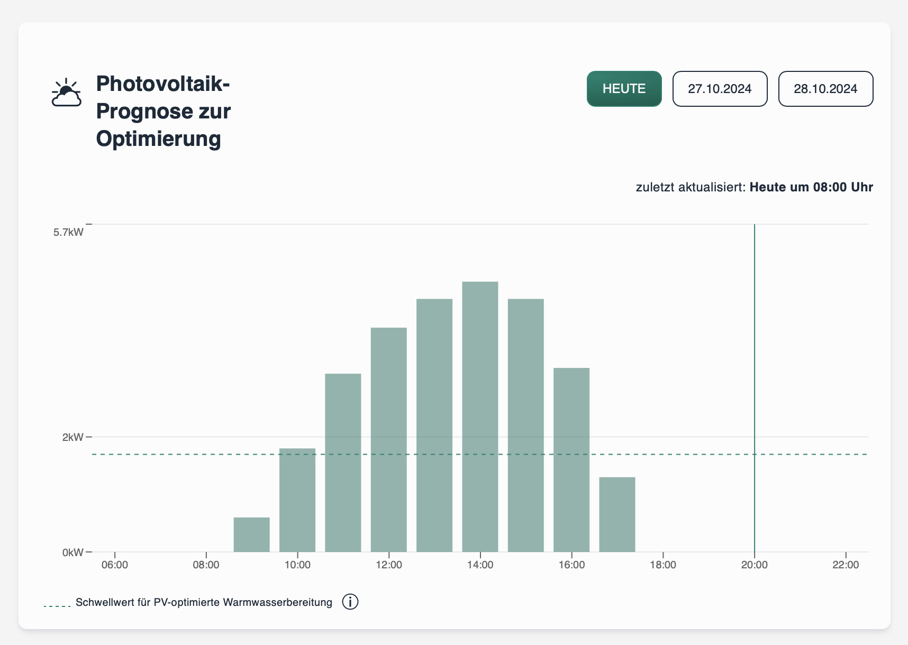The height and width of the screenshot is (645, 908).
Task: Click the 5.7kW y-axis label
Action: [68, 232]
